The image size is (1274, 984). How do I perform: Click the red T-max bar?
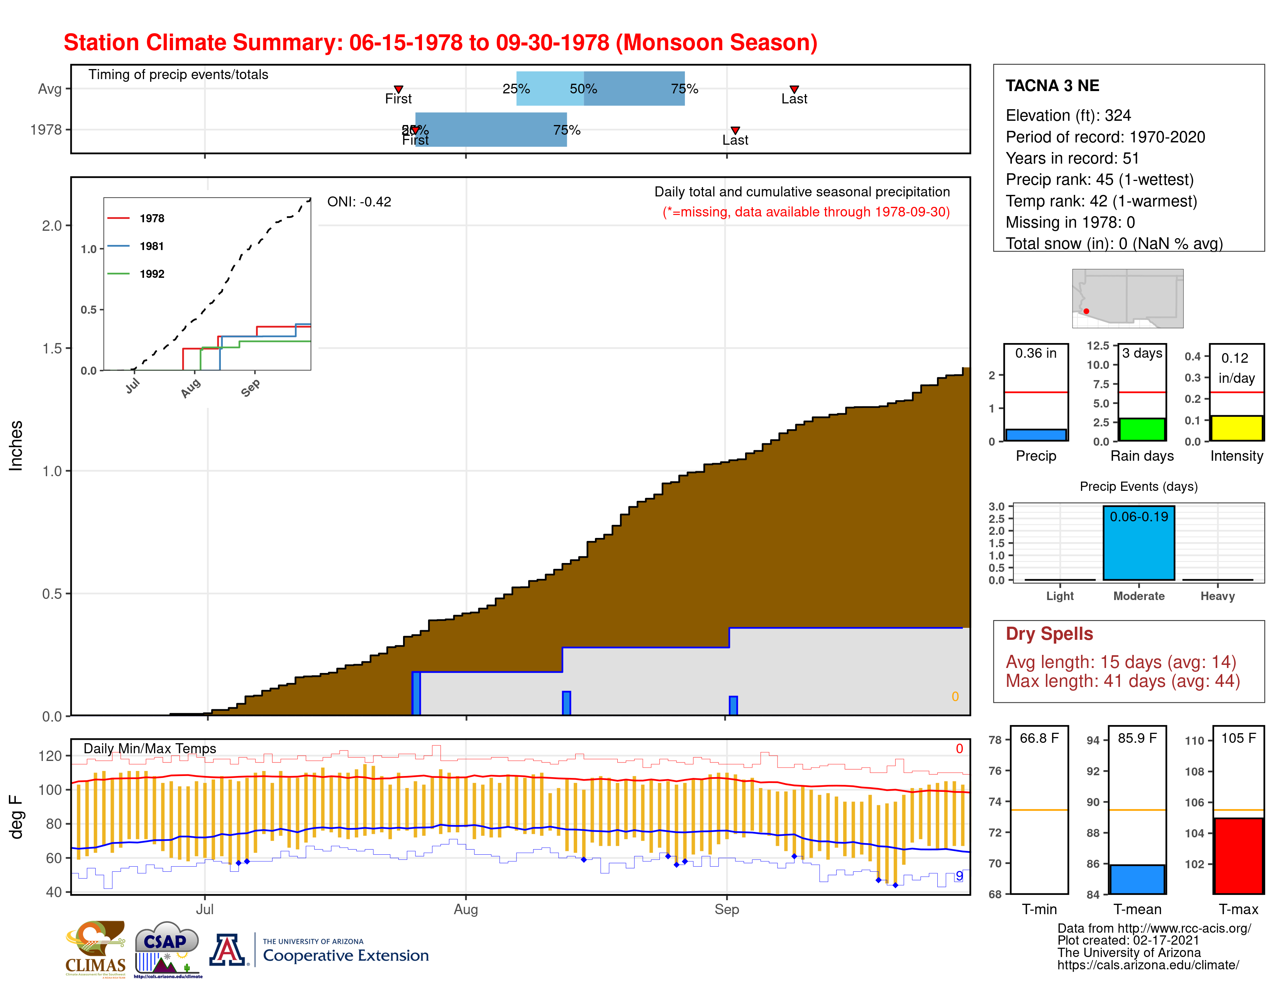(x=1238, y=856)
